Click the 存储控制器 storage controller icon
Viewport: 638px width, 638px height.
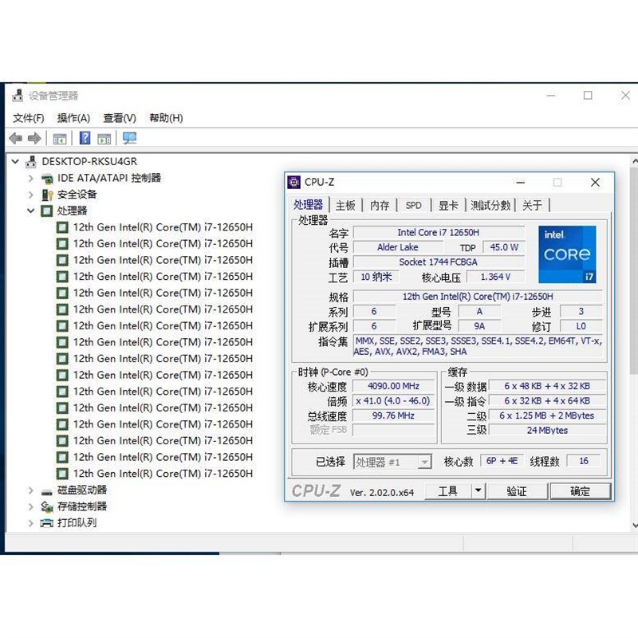click(x=47, y=506)
